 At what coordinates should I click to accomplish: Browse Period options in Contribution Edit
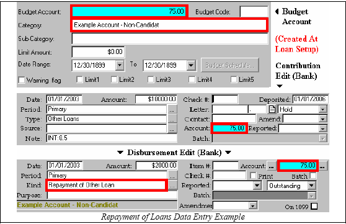pos(172,109)
